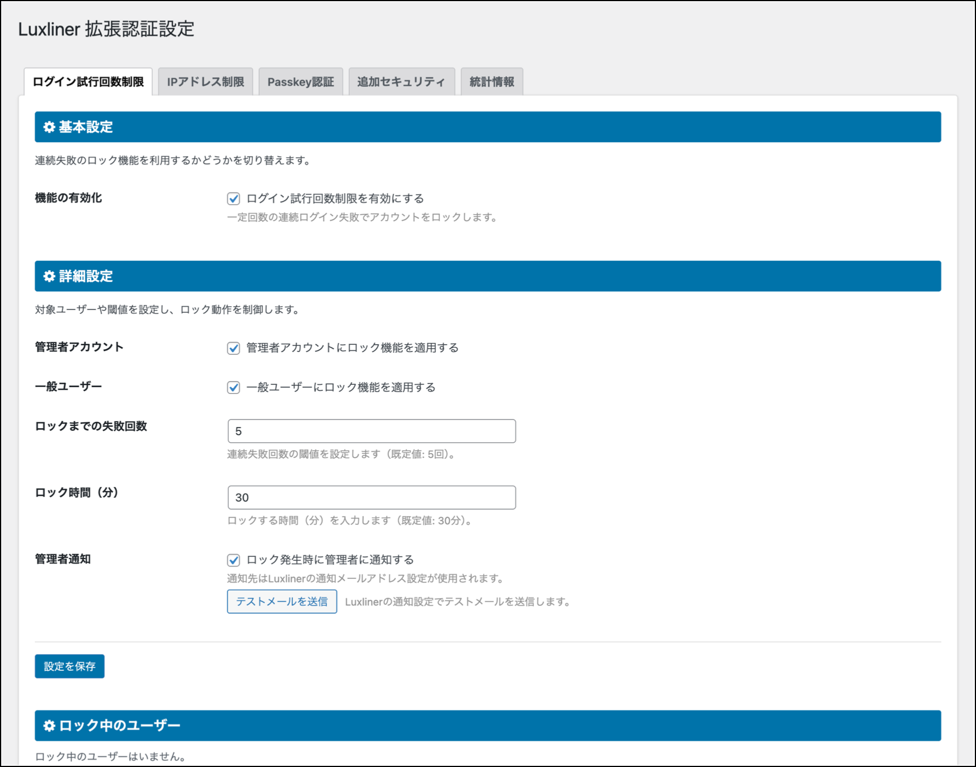This screenshot has width=976, height=767.
Task: Click the ロック時間（分） field label
Action: [x=77, y=493]
